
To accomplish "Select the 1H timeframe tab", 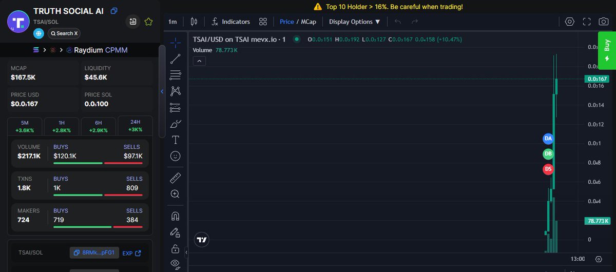I will (62, 126).
